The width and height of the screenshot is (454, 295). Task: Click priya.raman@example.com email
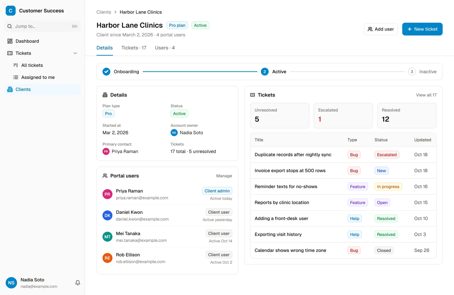coord(142,198)
